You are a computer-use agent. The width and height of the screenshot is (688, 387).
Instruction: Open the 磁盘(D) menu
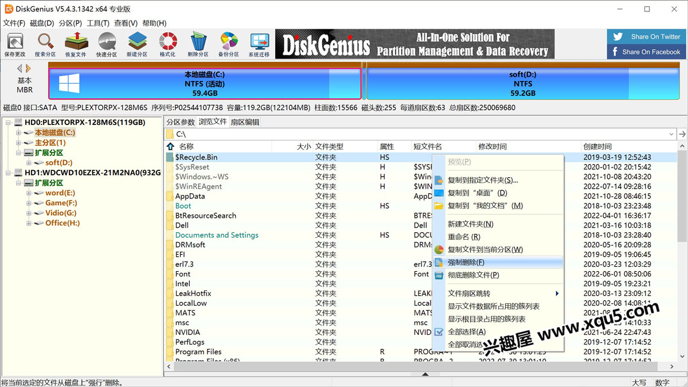[x=42, y=23]
